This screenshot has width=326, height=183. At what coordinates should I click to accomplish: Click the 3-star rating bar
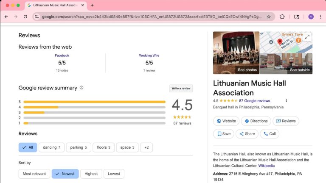tap(94, 112)
